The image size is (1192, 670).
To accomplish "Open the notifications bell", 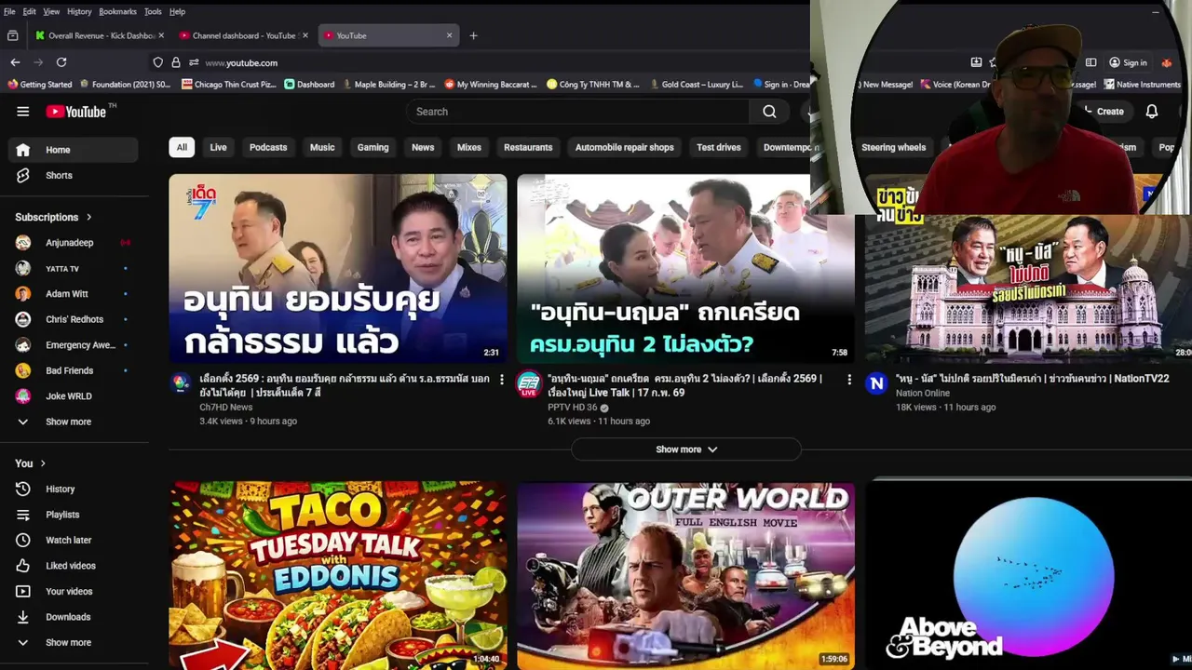I will click(x=1152, y=112).
